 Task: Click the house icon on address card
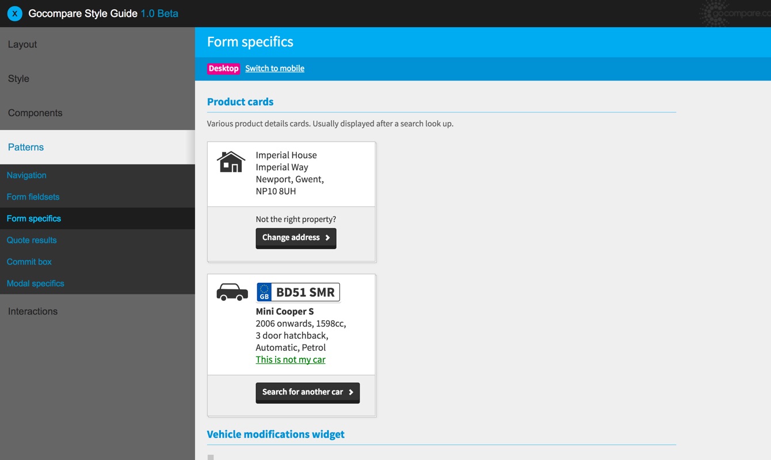(x=231, y=162)
